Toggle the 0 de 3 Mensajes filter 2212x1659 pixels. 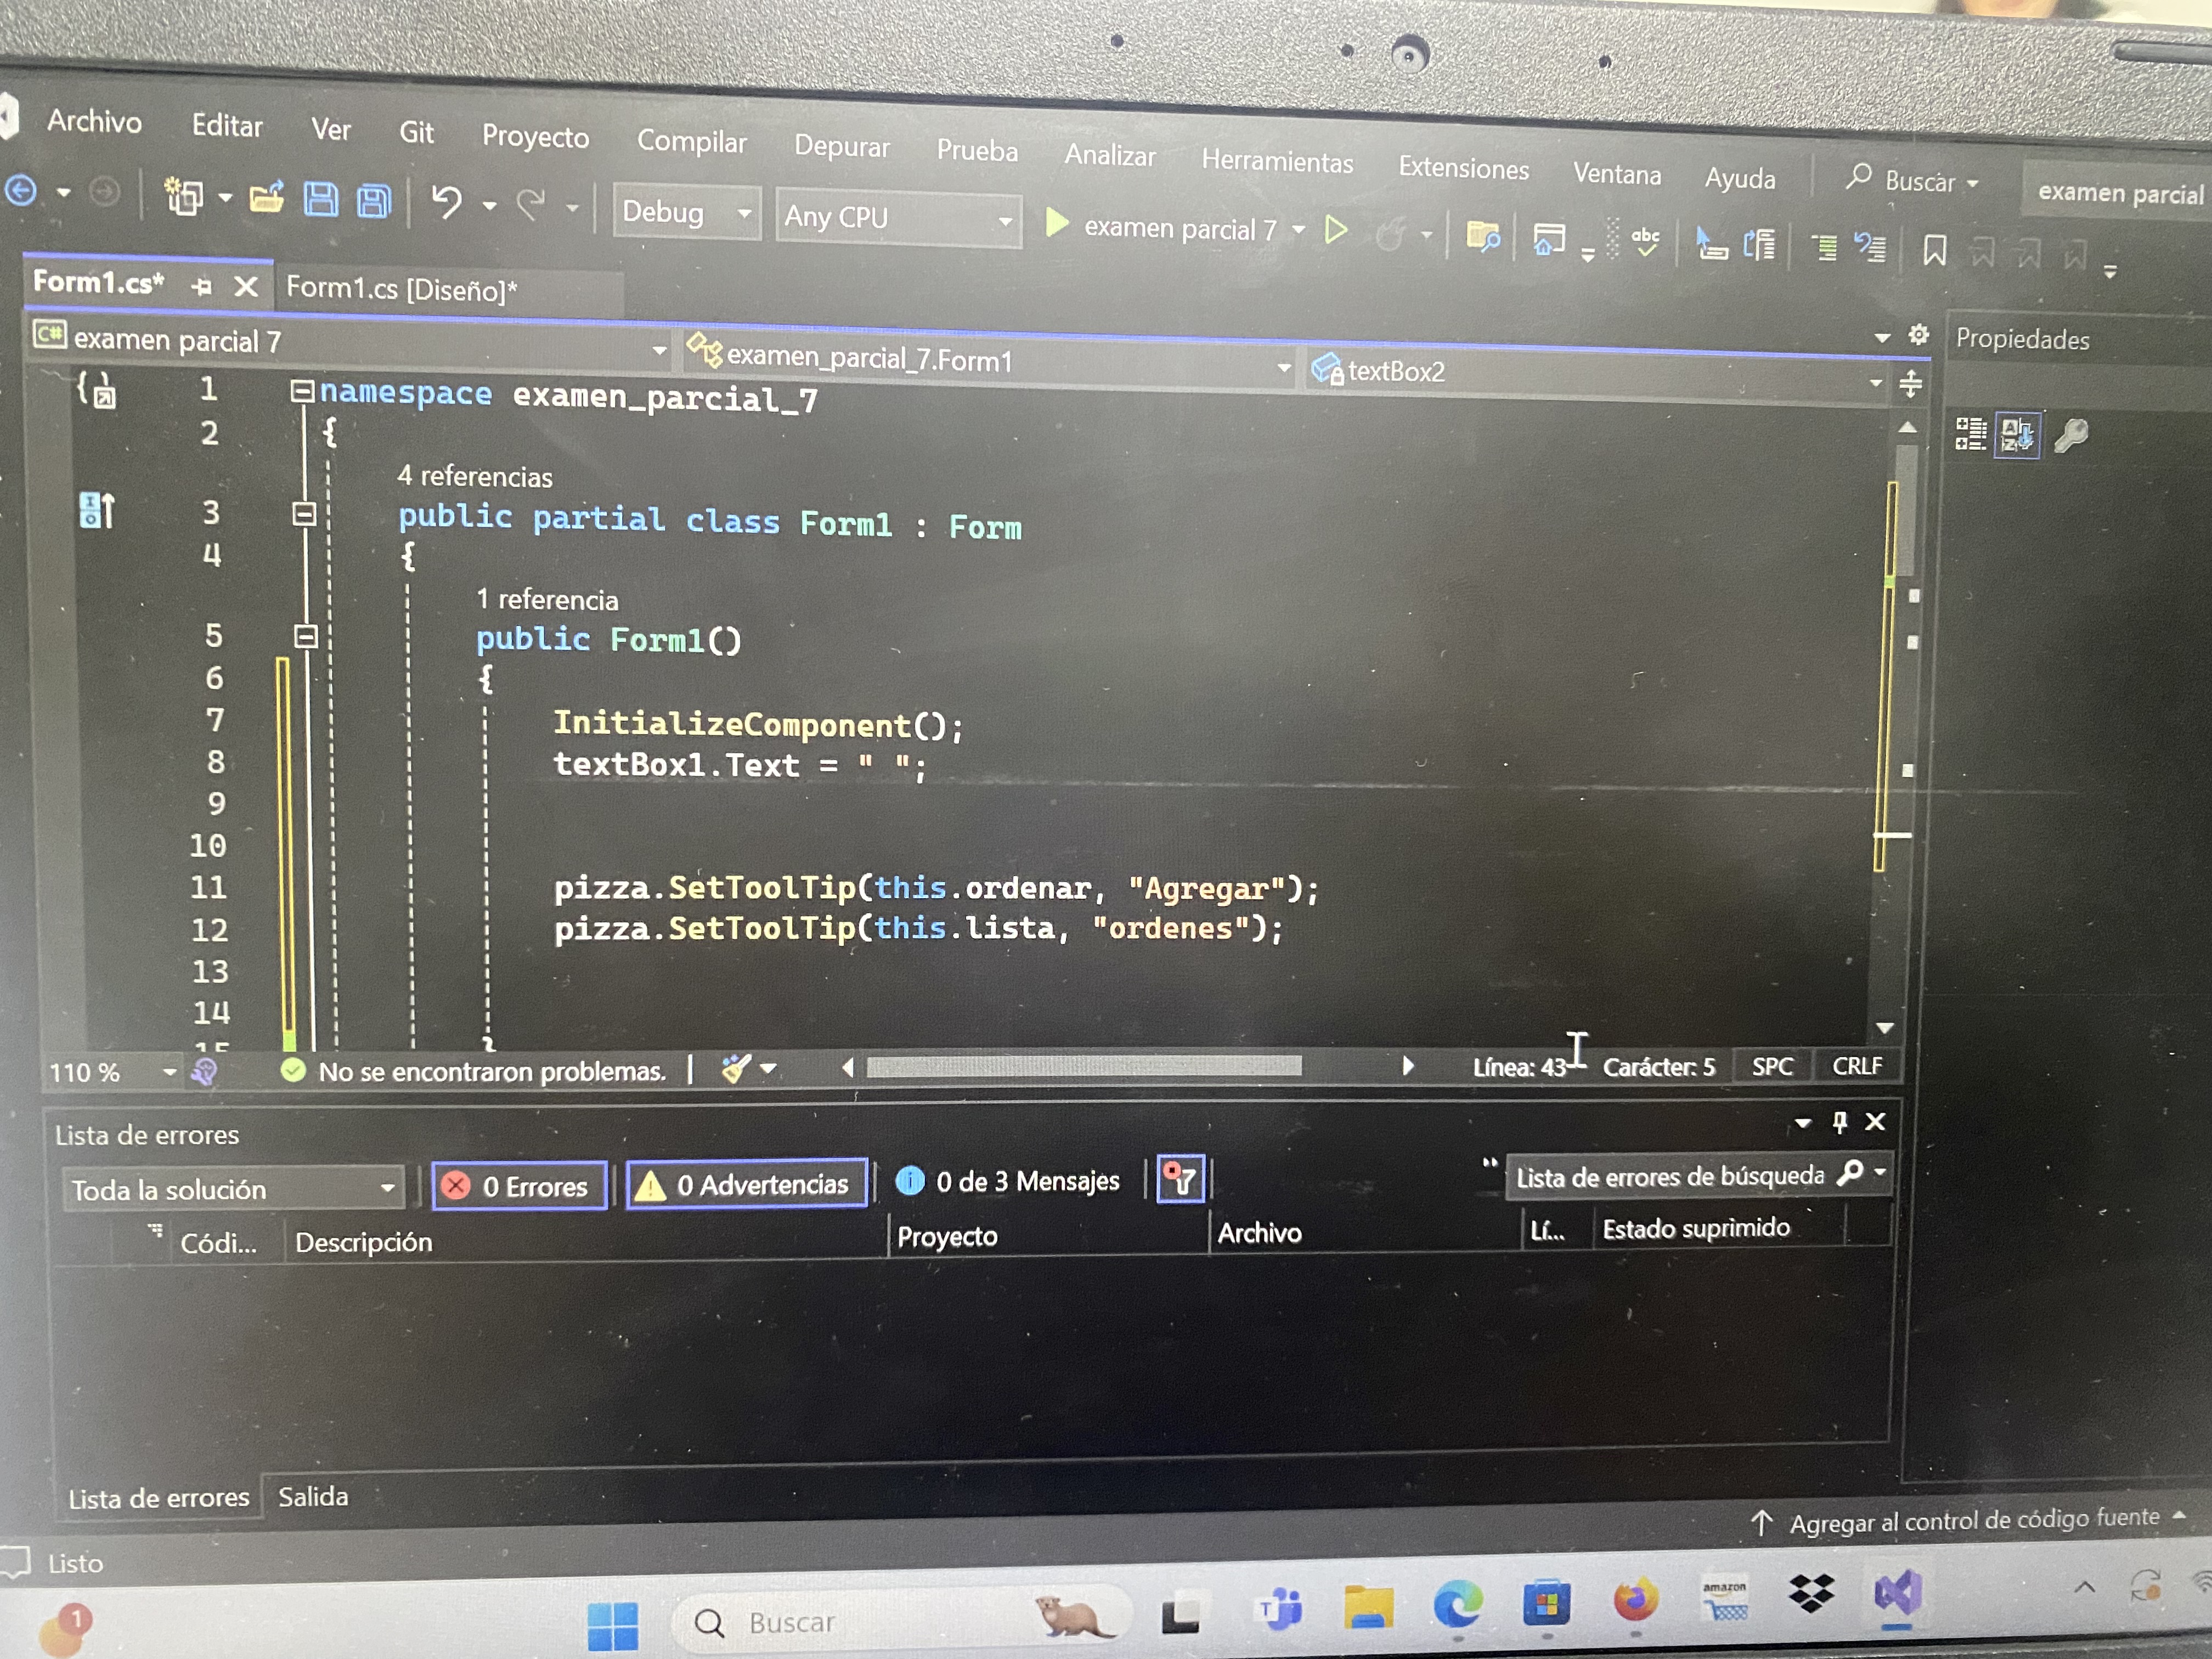1008,1182
